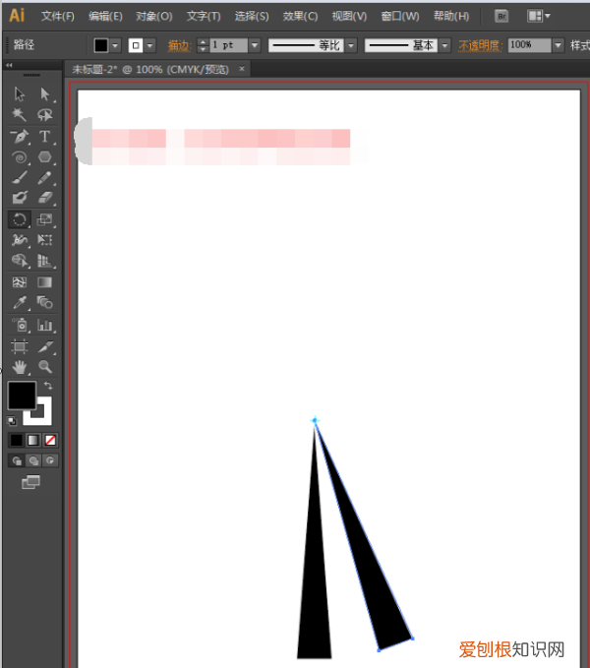Select the Pen tool

tap(19, 136)
